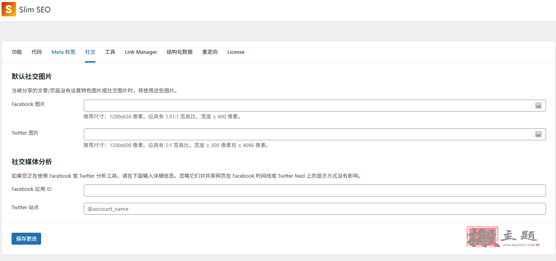Switch to the 功能 tab
Image resolution: width=556 pixels, height=261 pixels.
point(17,52)
